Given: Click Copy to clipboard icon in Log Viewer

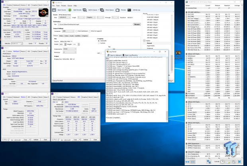Looking at the screenshot, I should tap(108, 55).
